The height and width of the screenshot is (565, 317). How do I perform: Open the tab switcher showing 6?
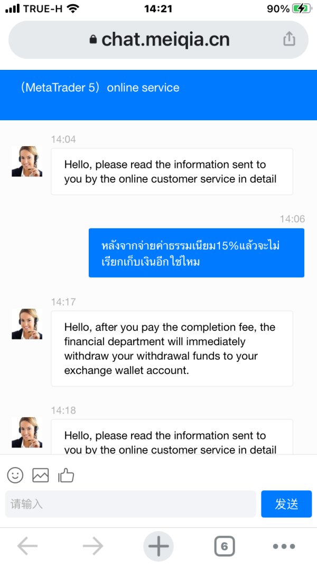[x=225, y=546]
